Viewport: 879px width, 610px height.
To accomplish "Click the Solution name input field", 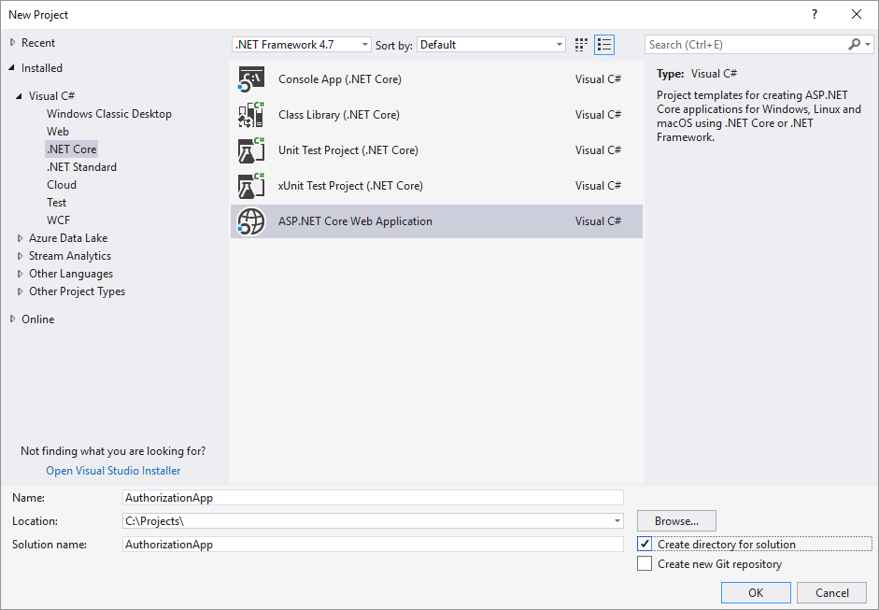I will [x=373, y=545].
